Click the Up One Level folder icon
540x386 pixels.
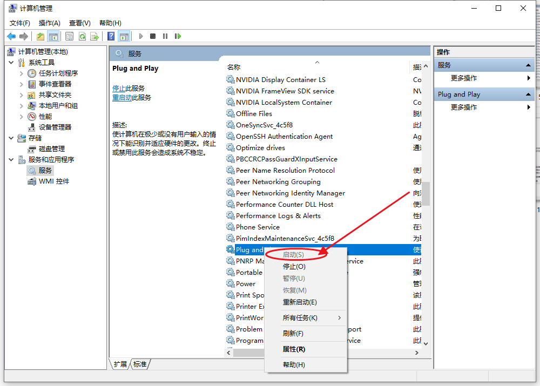[40, 36]
